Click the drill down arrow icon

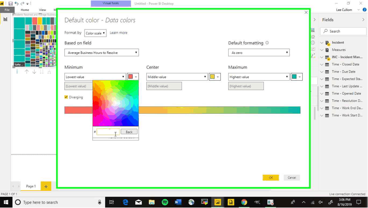[34, 72]
